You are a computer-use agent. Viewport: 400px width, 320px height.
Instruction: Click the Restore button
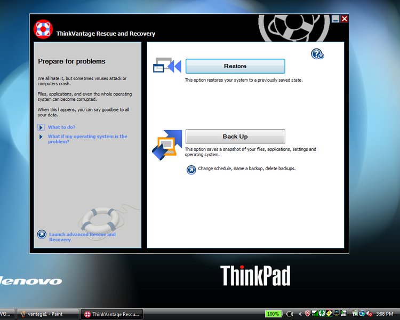pyautogui.click(x=235, y=66)
